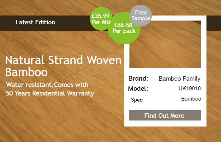Click the Water resistant warranty description text
Screen dimensions: 221x142
tap(50, 89)
